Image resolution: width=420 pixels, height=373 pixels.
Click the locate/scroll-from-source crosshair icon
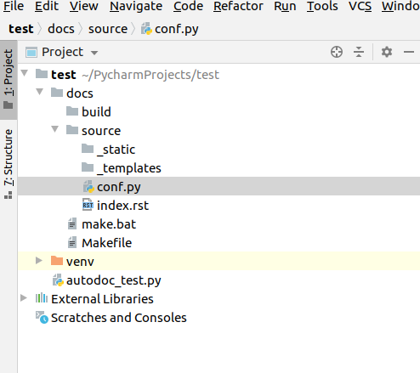pos(337,52)
